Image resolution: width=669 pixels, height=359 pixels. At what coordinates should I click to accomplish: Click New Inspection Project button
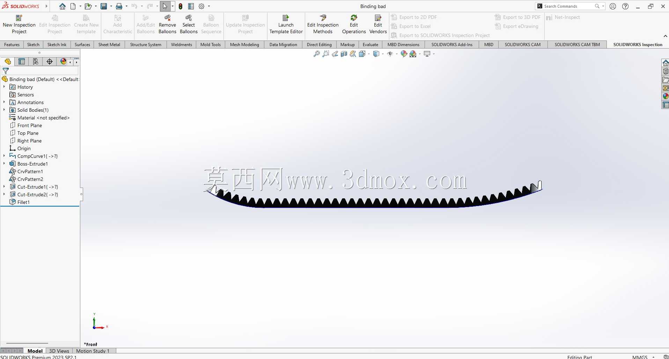click(x=19, y=24)
